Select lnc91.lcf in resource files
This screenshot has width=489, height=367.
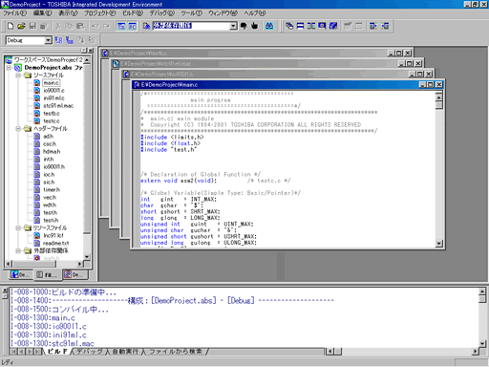[x=53, y=235]
